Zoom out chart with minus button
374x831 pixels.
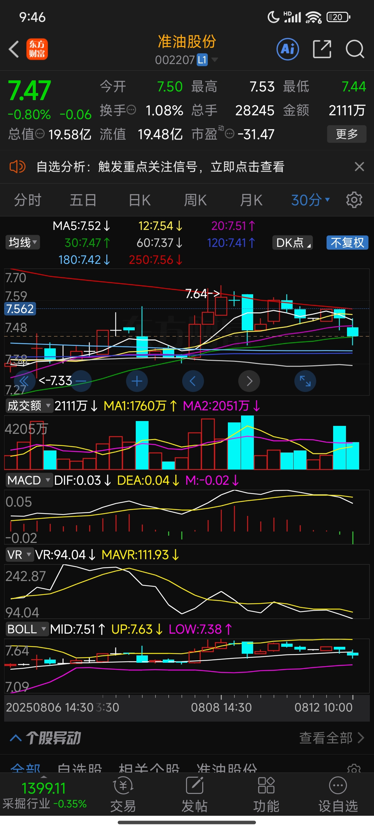81,381
